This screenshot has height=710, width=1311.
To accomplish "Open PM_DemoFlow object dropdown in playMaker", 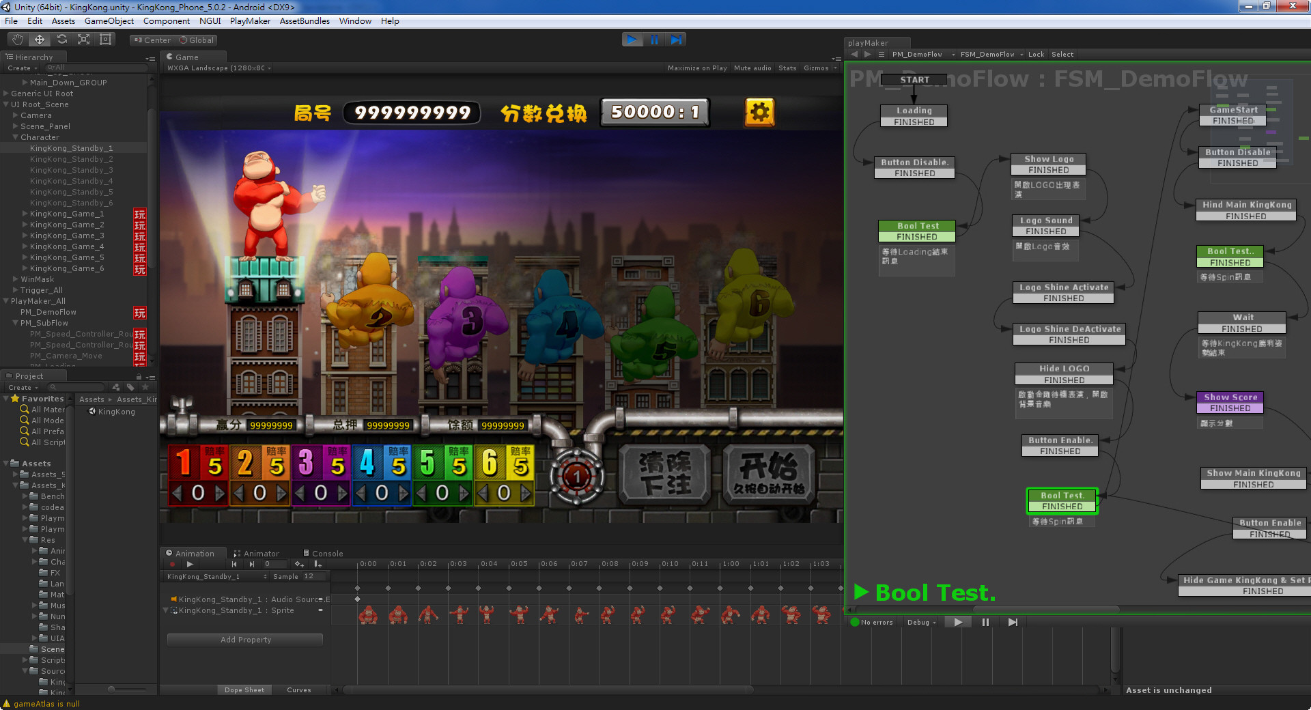I will coord(922,55).
